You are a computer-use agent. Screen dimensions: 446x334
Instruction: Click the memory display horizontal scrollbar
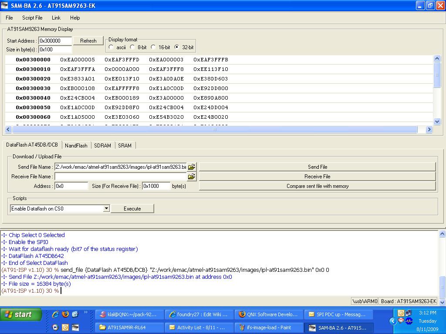click(x=214, y=130)
